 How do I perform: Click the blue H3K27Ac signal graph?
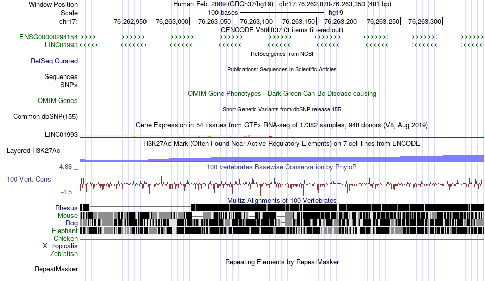282,158
